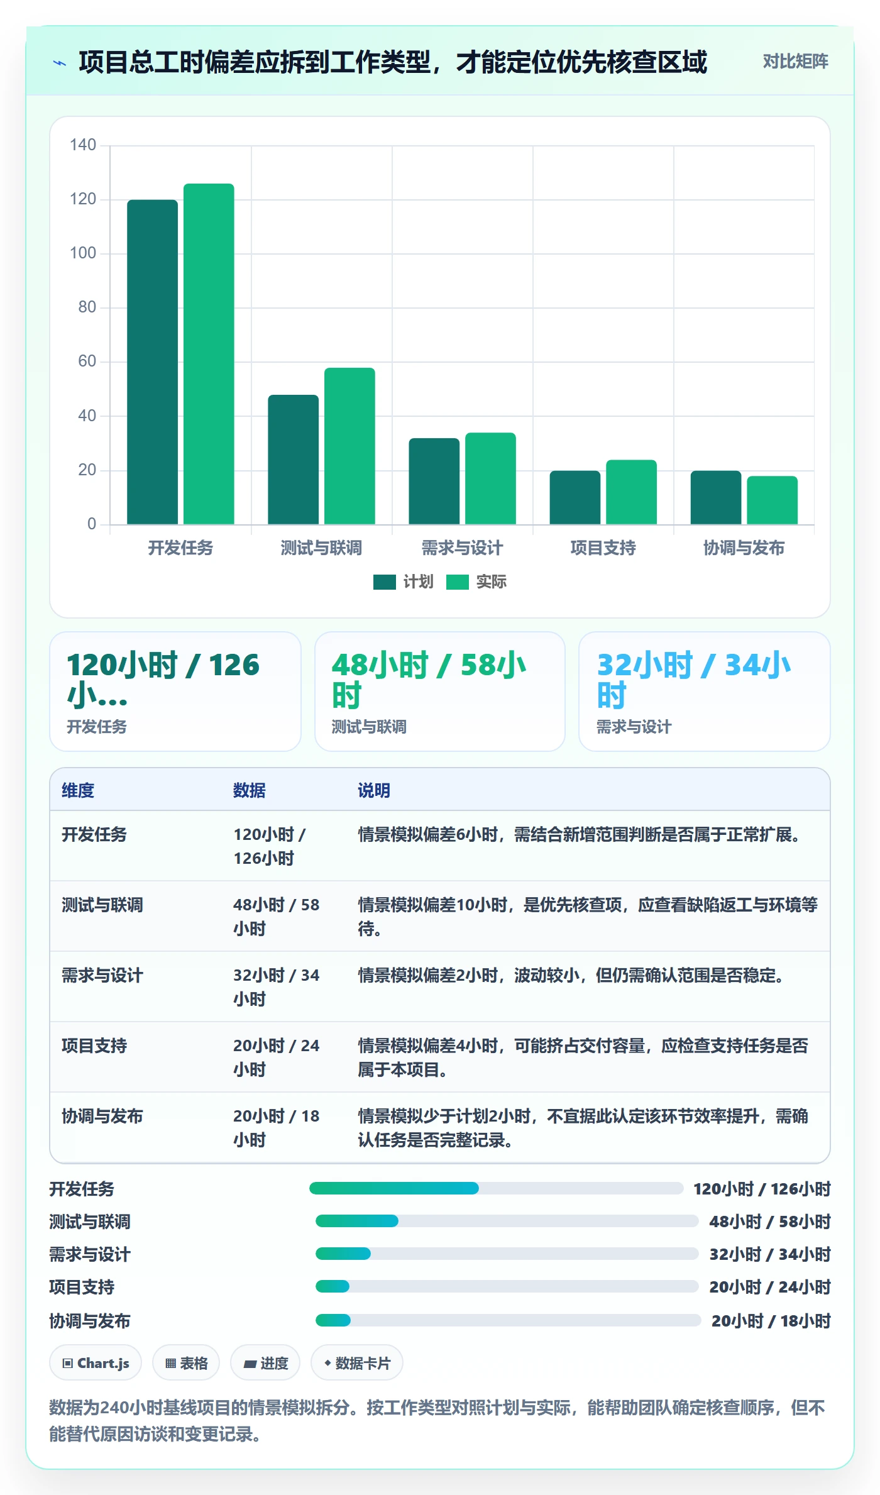Click the 20小时 / 18小时 progress value
This screenshot has height=1495, width=880.
[x=771, y=1321]
